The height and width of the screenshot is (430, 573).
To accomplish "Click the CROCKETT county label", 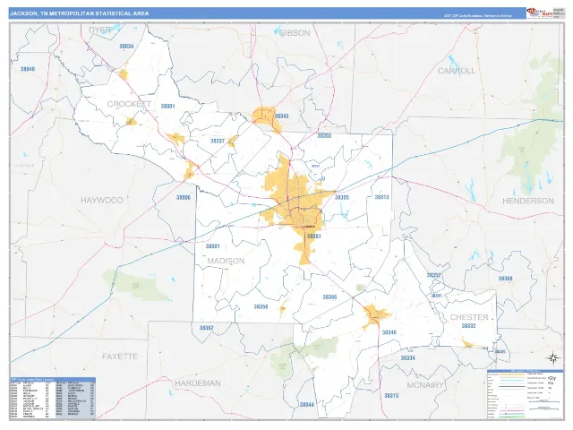I will 129,104.
